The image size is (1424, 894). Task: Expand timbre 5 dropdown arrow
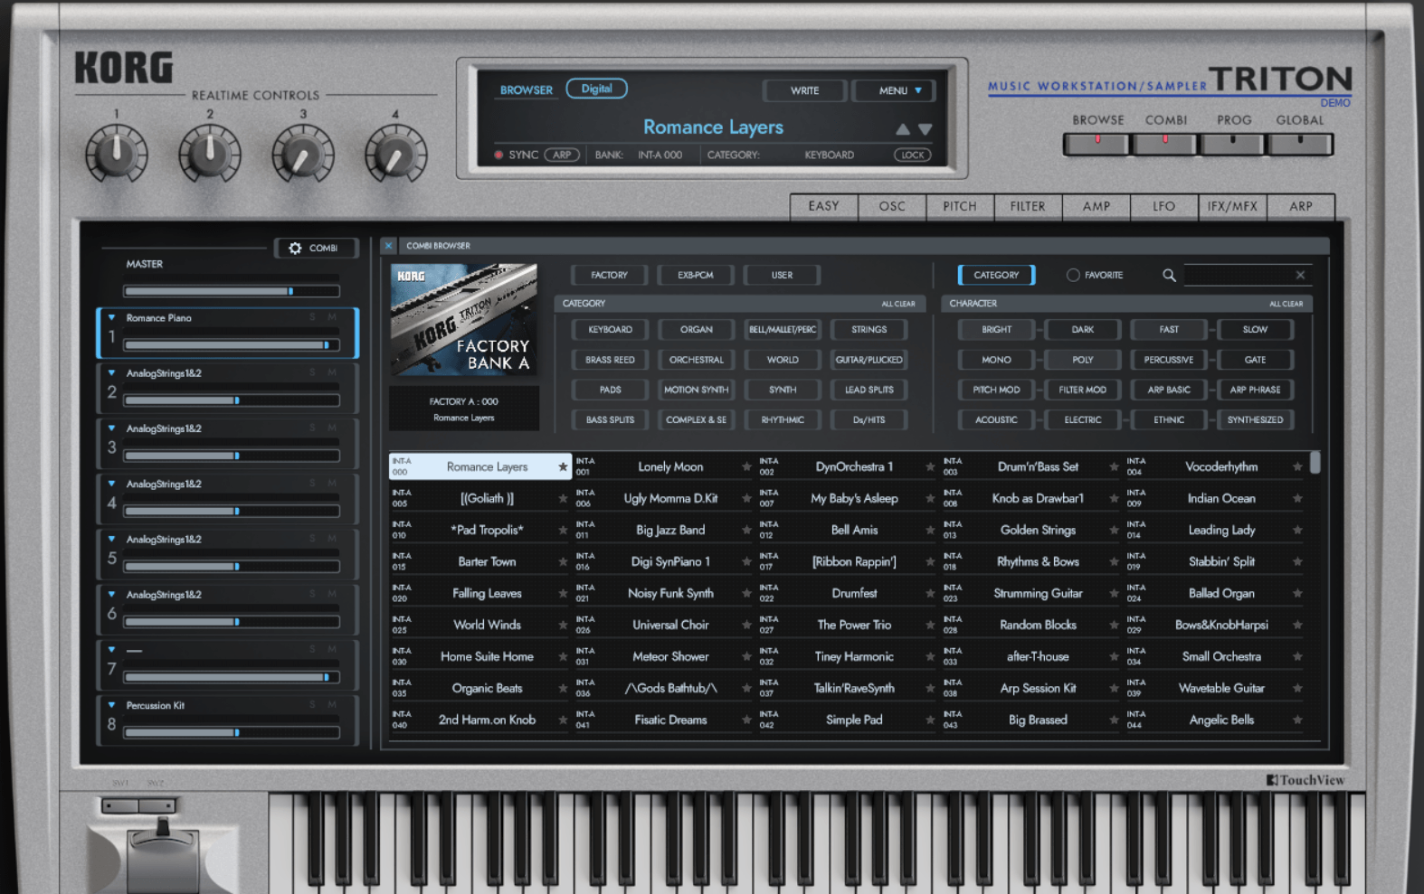point(111,539)
